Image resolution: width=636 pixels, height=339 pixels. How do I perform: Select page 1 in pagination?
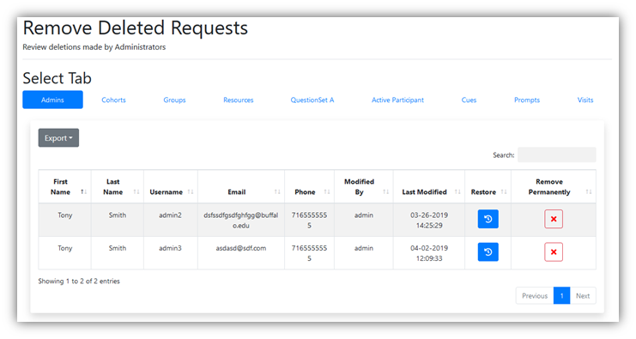coord(562,295)
